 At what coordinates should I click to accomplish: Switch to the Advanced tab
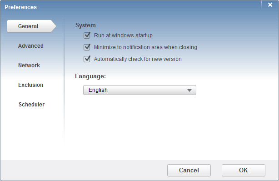(31, 46)
